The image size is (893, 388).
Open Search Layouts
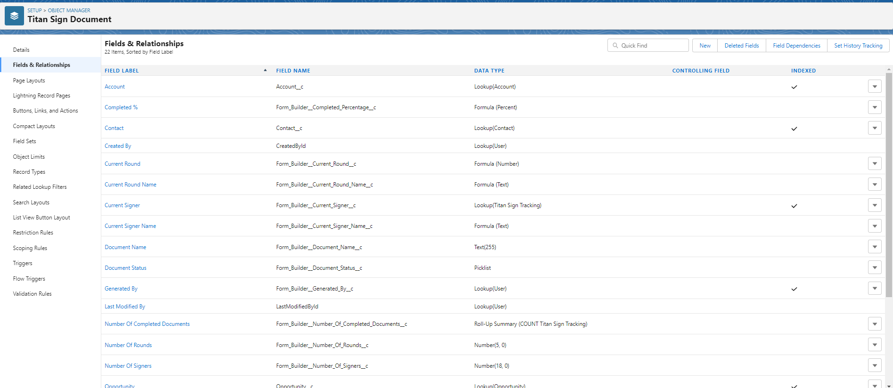pos(31,202)
